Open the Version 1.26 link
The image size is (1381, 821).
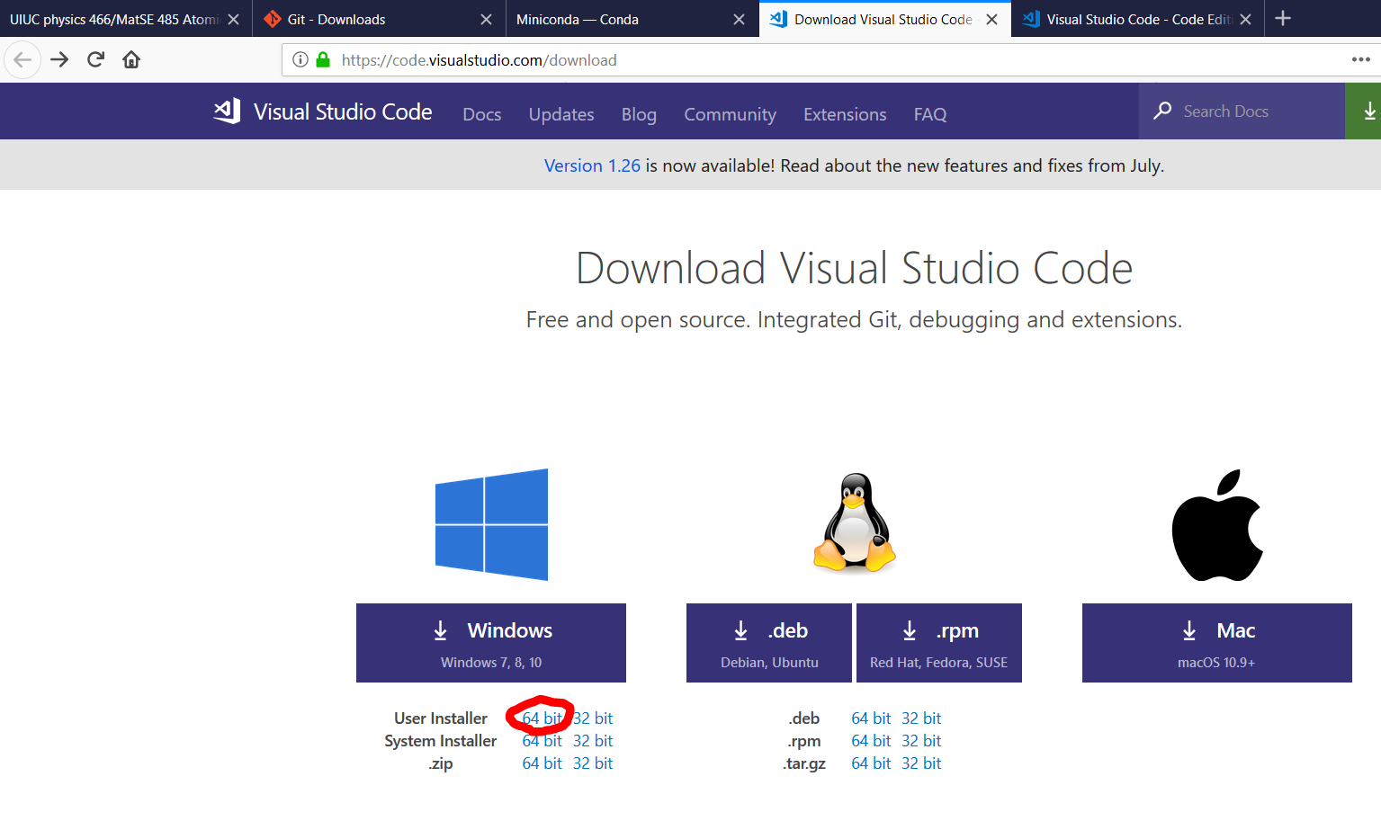pos(592,165)
